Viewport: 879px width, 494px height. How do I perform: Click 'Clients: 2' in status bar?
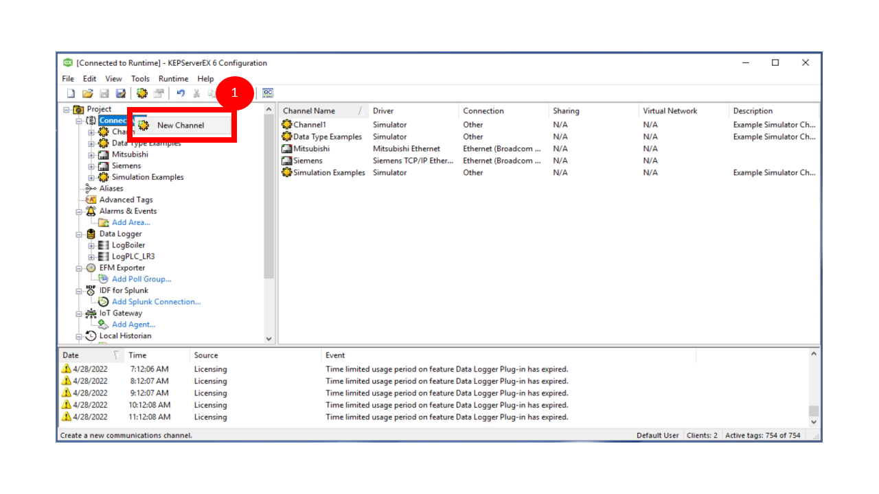[x=701, y=436]
